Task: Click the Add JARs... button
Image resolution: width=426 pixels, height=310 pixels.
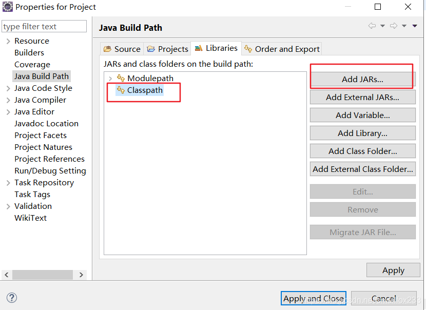Action: (x=362, y=79)
